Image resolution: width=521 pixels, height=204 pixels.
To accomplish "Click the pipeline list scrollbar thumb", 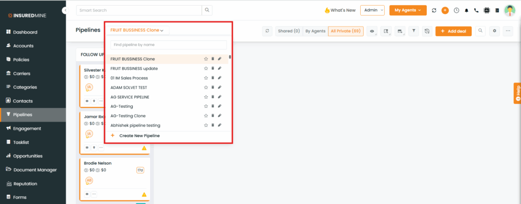I will pyautogui.click(x=230, y=57).
